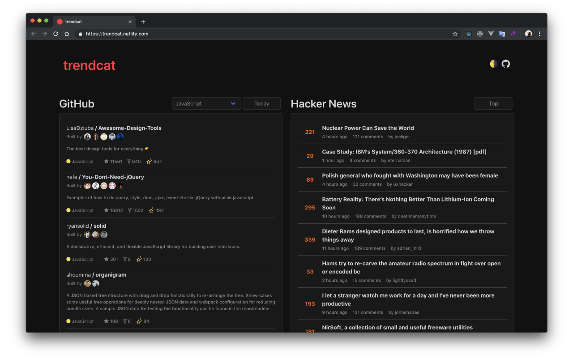Click LisaDziuba's first contributor avatar

pyautogui.click(x=87, y=136)
